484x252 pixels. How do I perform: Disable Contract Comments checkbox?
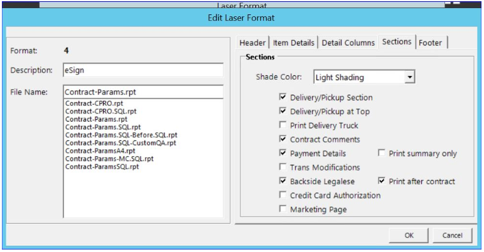click(x=283, y=139)
